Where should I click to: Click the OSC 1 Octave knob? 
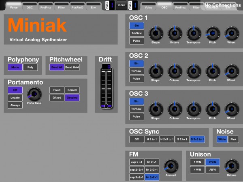pyautogui.click(x=175, y=33)
